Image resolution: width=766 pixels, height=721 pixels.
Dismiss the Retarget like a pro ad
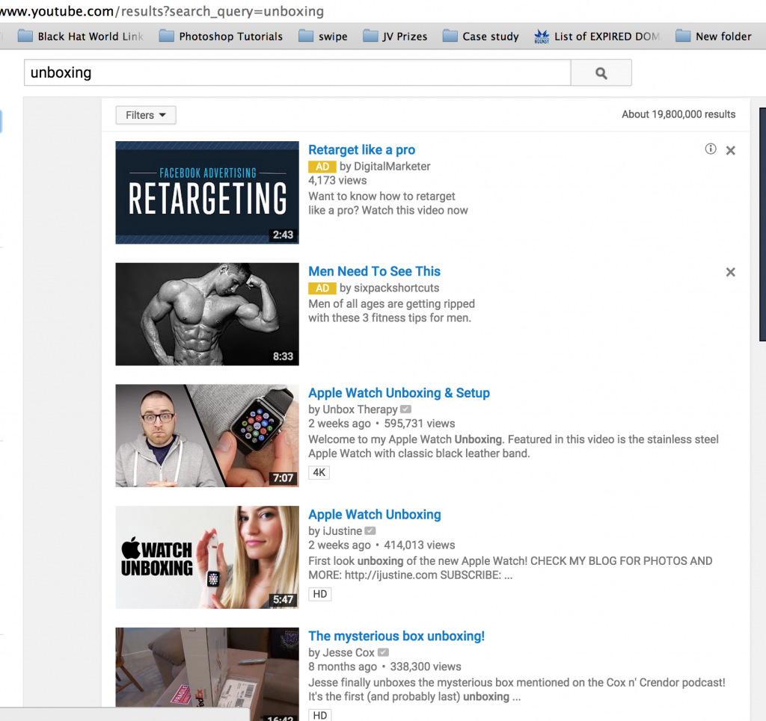730,150
